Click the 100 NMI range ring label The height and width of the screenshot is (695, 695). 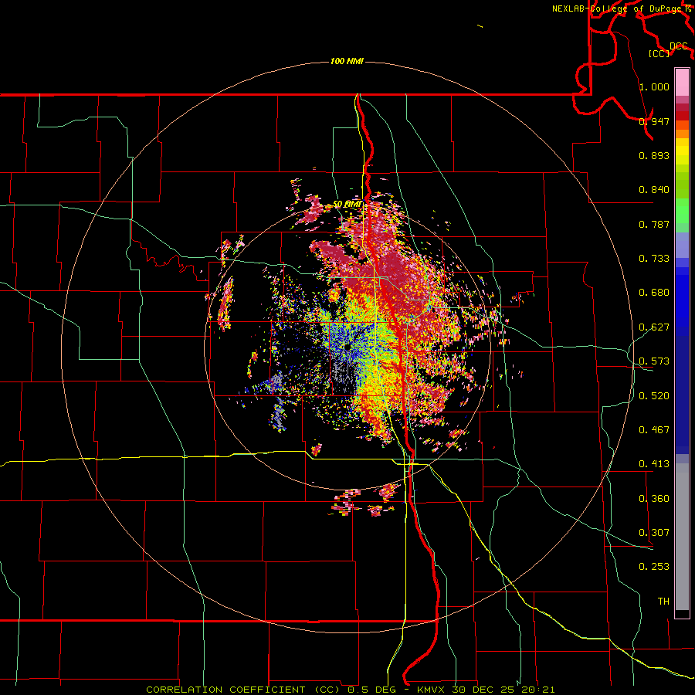coord(347,61)
